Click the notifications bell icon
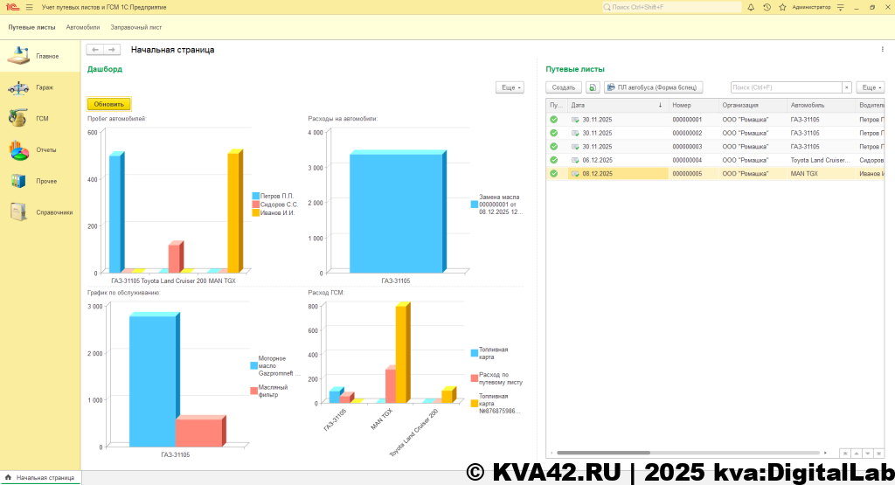 pyautogui.click(x=751, y=7)
